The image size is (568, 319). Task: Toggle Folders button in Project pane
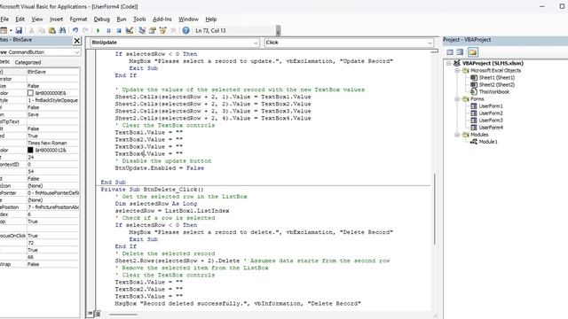tap(473, 52)
